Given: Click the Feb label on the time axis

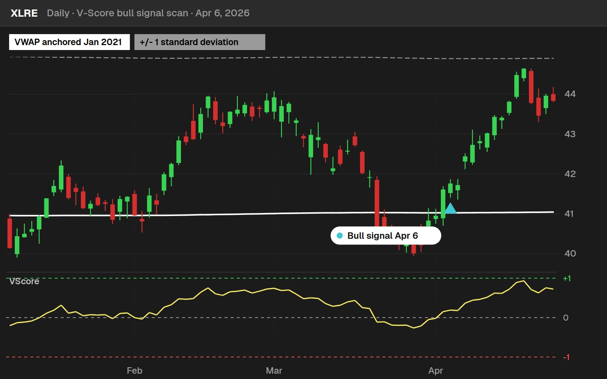Looking at the screenshot, I should click(134, 371).
